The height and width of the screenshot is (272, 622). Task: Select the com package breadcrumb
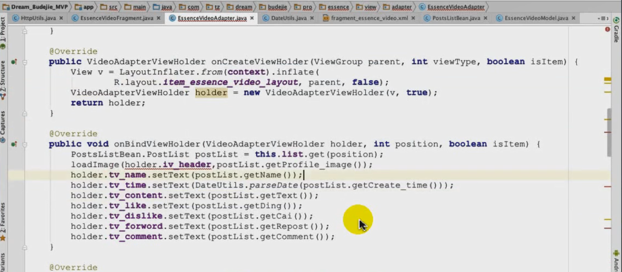click(x=189, y=7)
